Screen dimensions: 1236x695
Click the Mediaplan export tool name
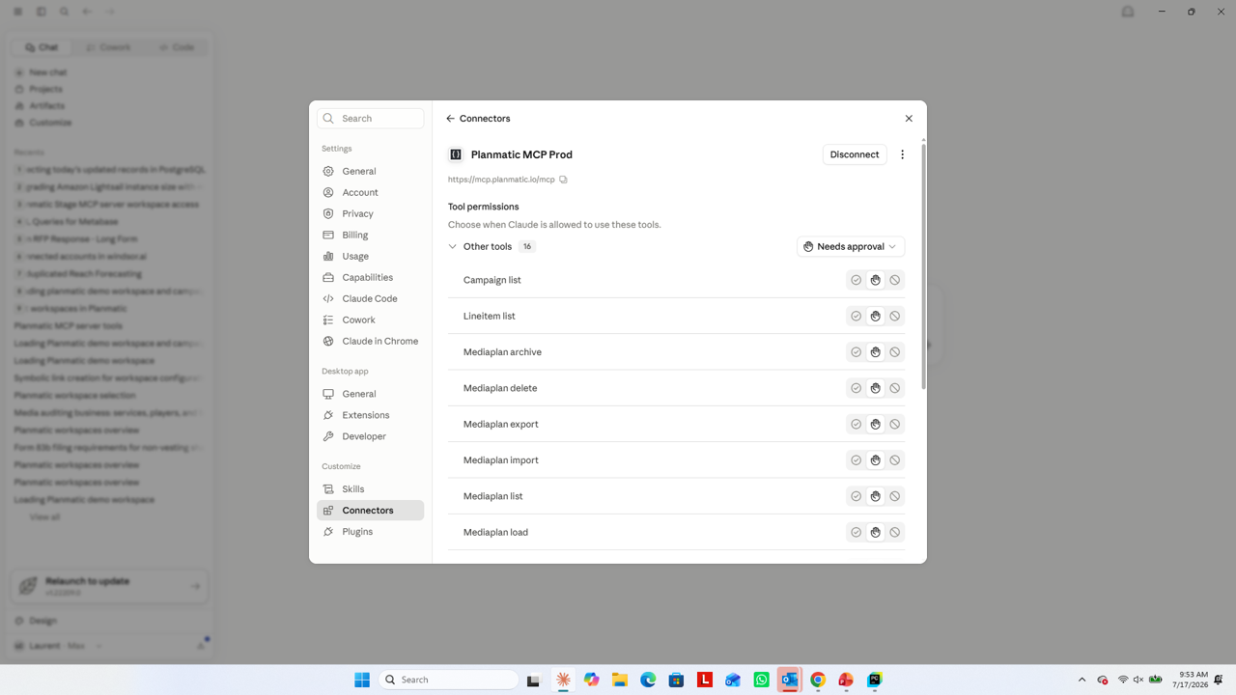click(501, 424)
